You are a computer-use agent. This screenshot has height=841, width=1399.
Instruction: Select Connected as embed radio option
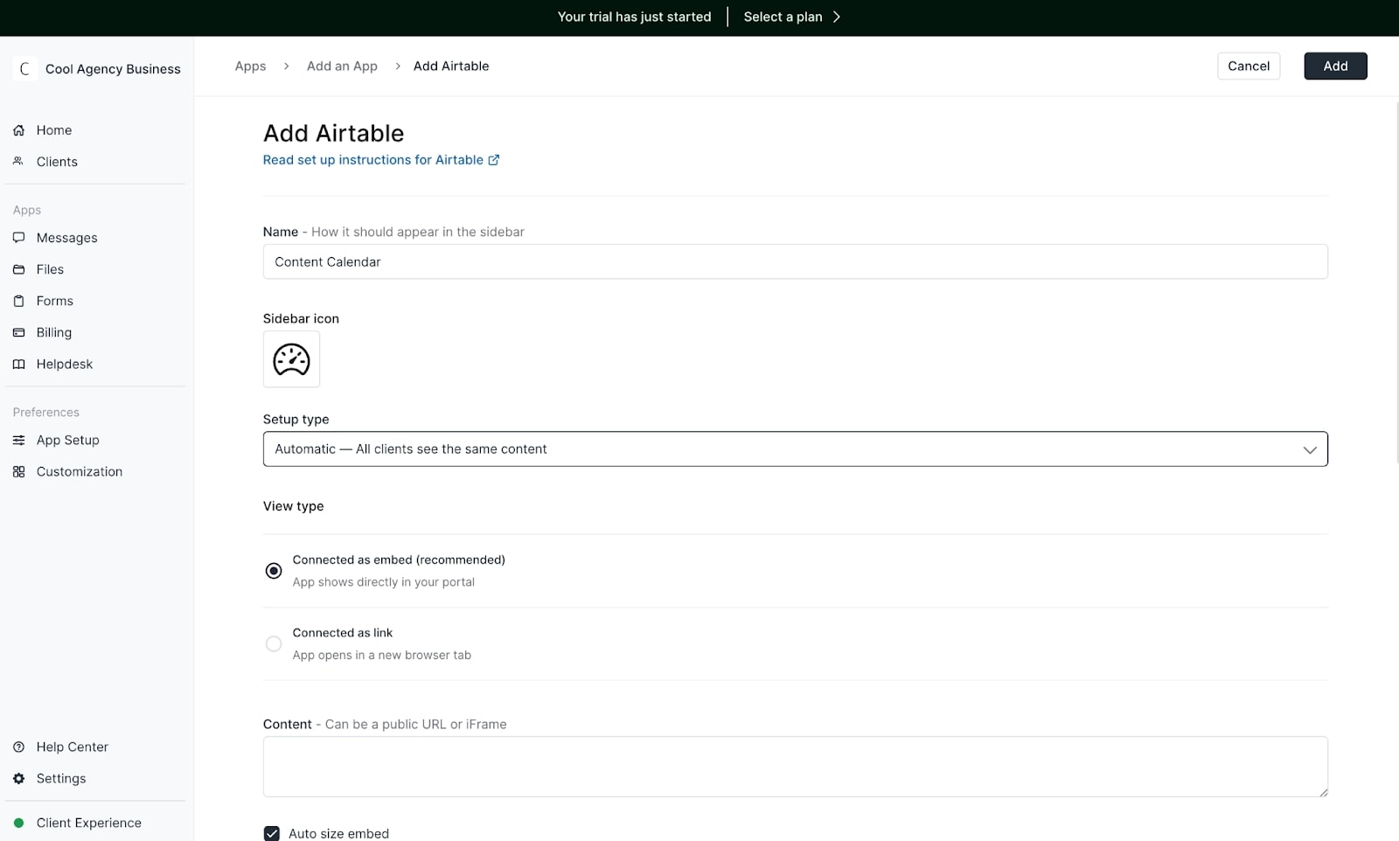coord(274,571)
